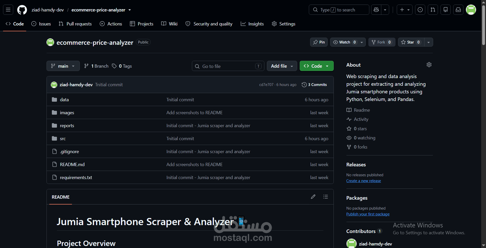Expand the main branch selector
This screenshot has width=486, height=248.
[63, 66]
